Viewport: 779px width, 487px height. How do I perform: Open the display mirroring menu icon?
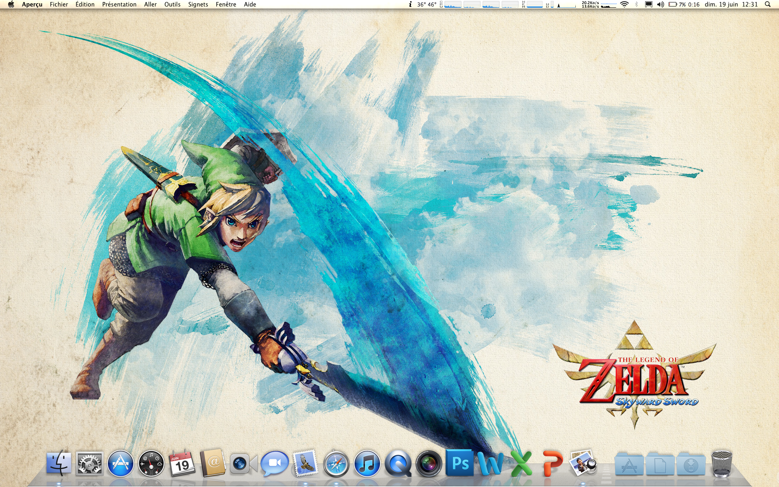pos(648,4)
